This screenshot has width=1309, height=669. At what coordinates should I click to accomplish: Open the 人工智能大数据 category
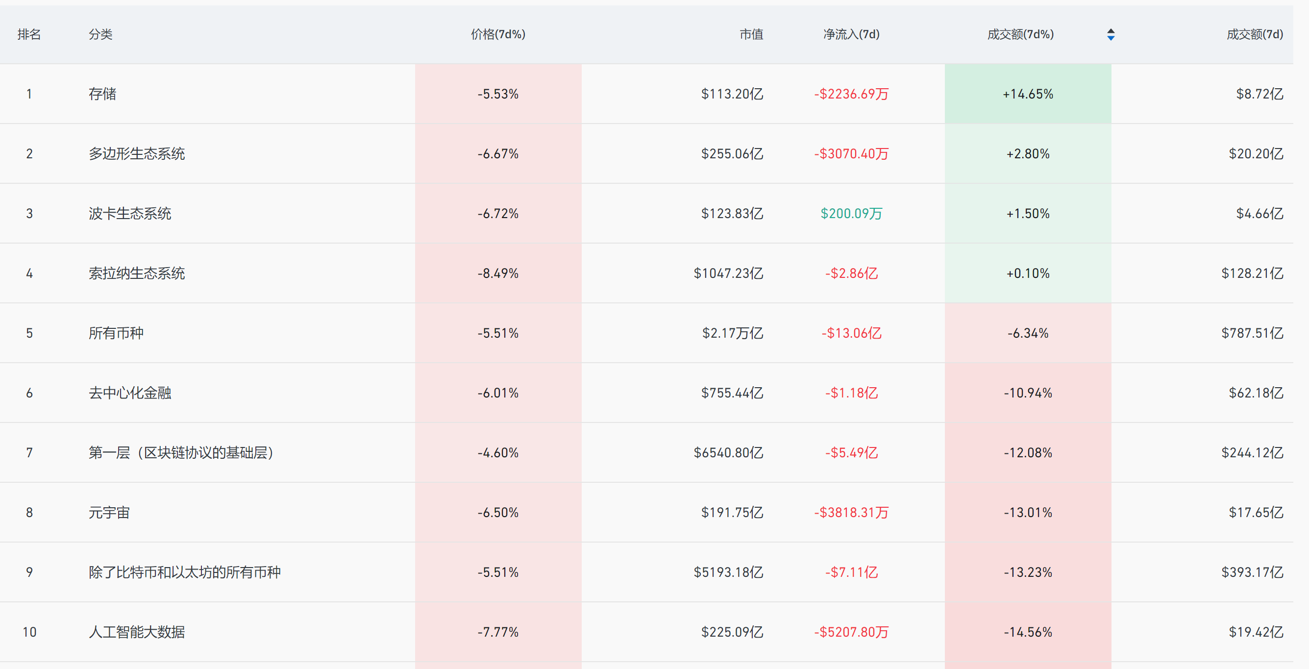[137, 632]
